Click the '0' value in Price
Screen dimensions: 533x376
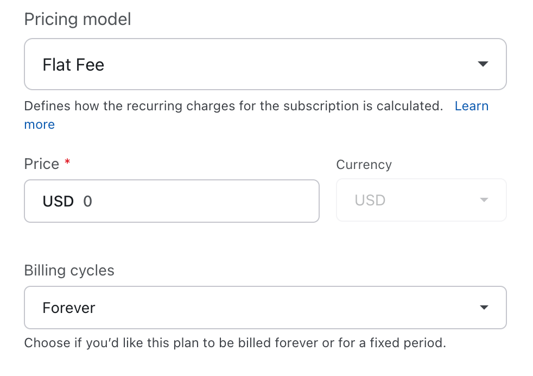88,202
